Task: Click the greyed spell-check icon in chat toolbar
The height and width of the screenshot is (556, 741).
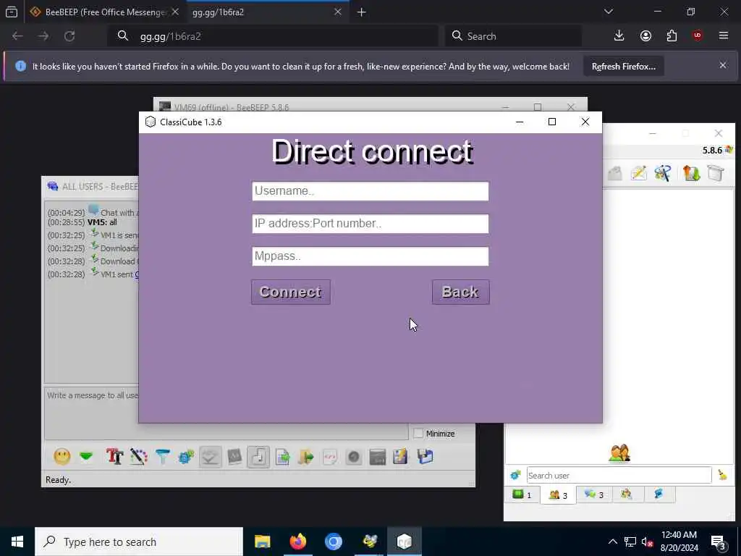Action: pos(211,457)
